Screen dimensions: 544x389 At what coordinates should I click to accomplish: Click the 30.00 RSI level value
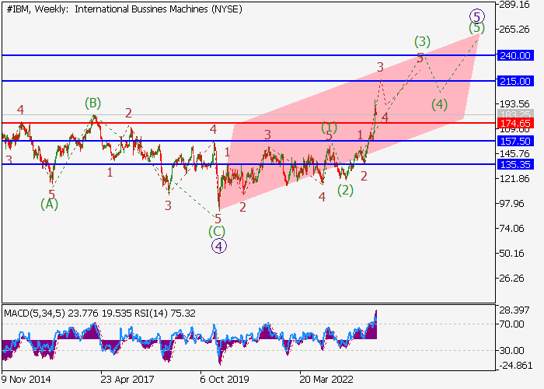coord(511,351)
